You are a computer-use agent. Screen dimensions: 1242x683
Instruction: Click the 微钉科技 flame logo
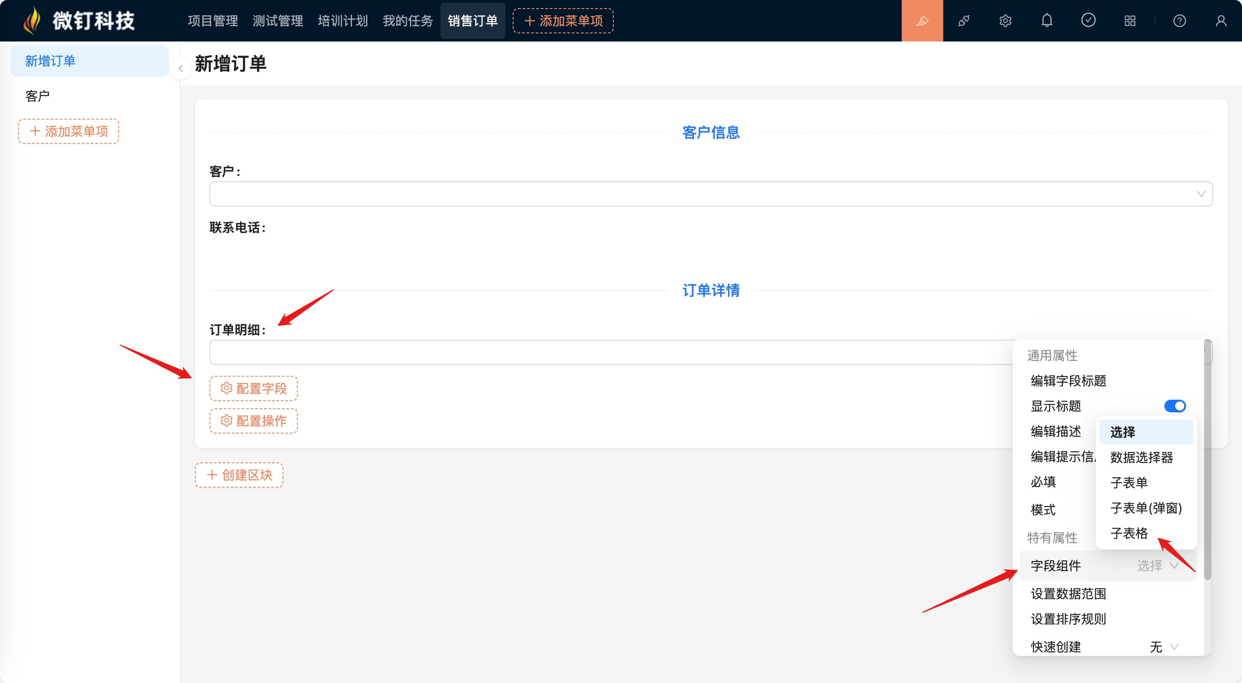click(x=32, y=21)
